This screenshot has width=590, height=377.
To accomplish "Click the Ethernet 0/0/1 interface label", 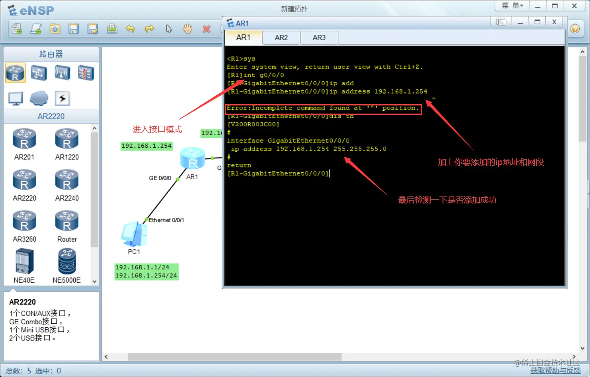I will point(166,220).
